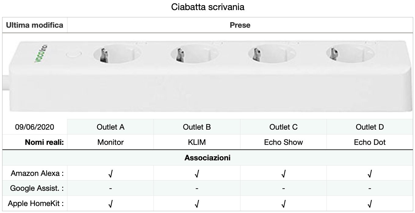Click the Monitor name cell
415x213 pixels.
pos(110,142)
